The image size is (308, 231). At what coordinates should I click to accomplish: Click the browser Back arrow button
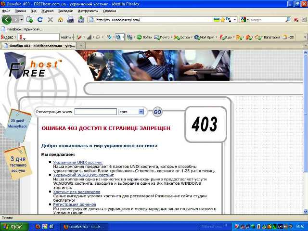pyautogui.click(x=7, y=20)
